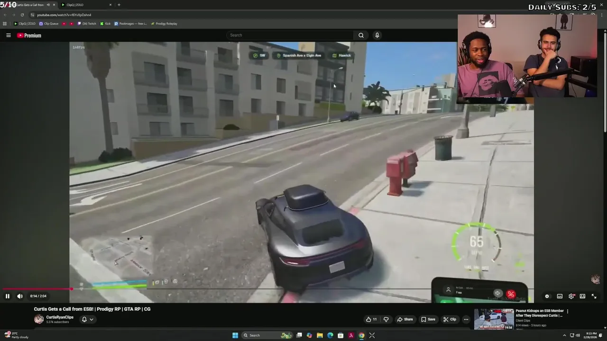The image size is (607, 341).
Task: Open Google Chrome from the taskbar
Action: pyautogui.click(x=361, y=335)
